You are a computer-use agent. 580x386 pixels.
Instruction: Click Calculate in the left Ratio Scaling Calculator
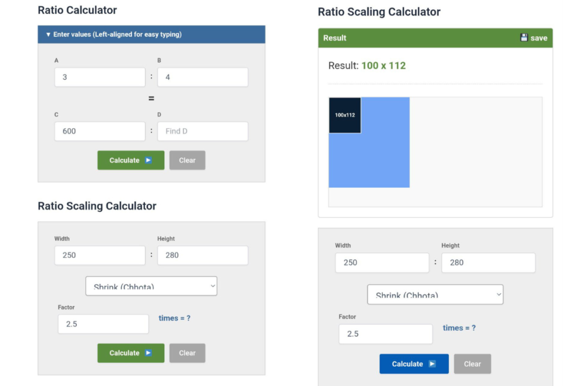[x=130, y=353]
